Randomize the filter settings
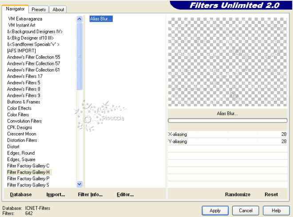Screen dimensions: 293x217 (238, 194)
